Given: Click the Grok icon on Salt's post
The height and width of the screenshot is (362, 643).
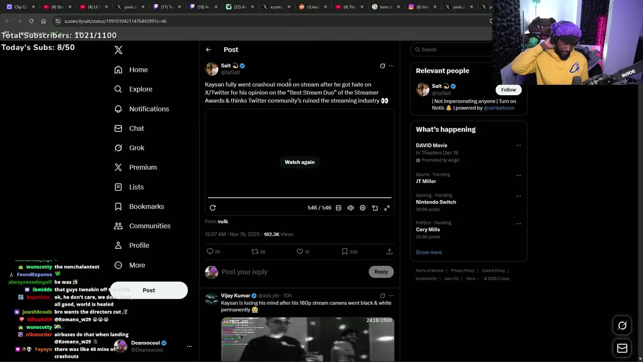Looking at the screenshot, I should (382, 66).
